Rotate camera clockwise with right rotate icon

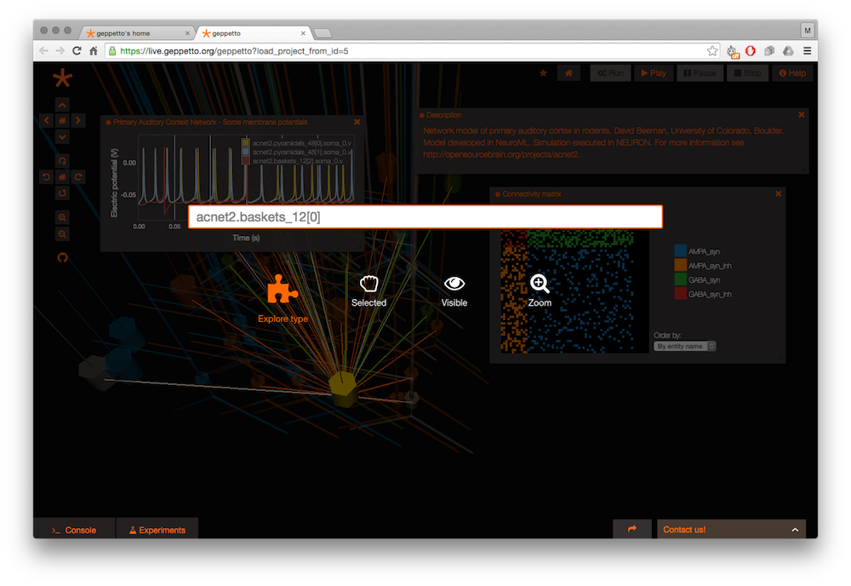coord(78,177)
